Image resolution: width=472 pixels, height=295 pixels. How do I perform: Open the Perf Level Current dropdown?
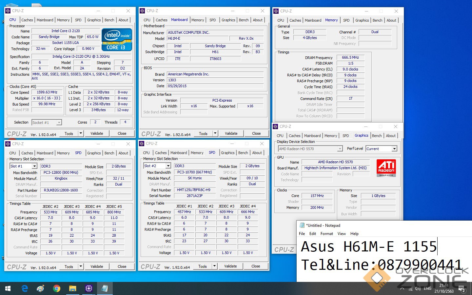[x=394, y=149]
